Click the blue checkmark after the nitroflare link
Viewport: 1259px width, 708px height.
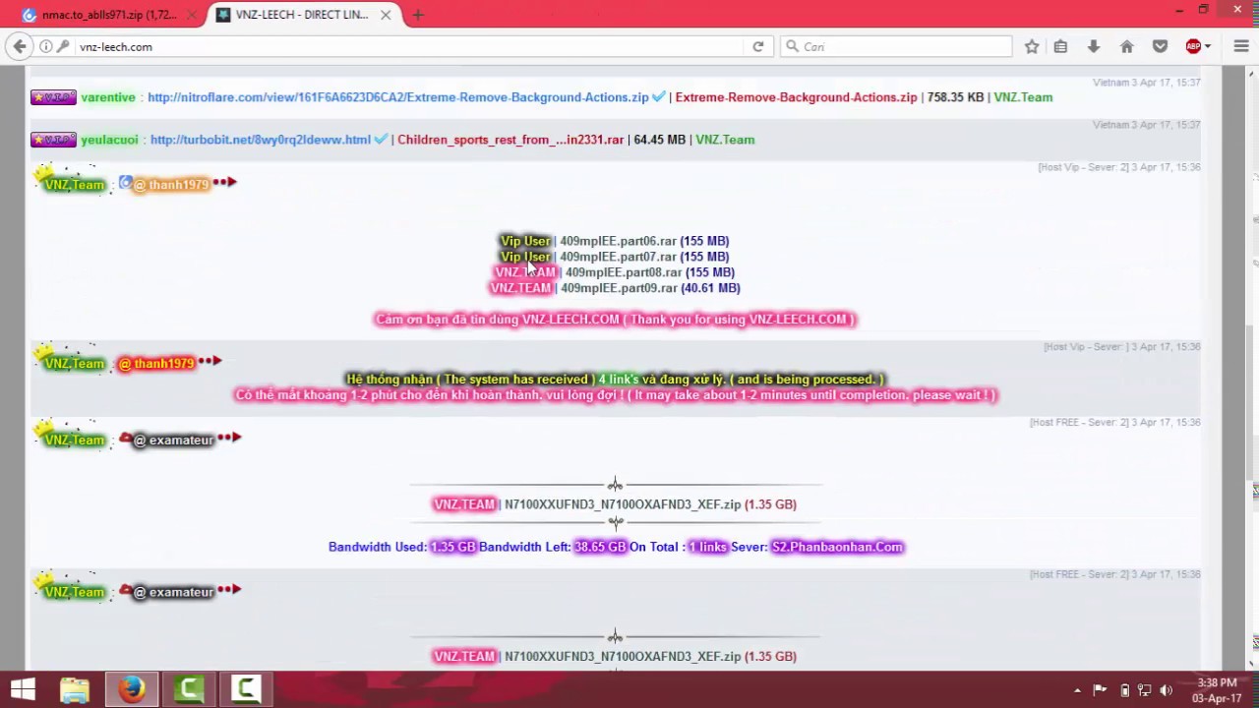coord(658,97)
